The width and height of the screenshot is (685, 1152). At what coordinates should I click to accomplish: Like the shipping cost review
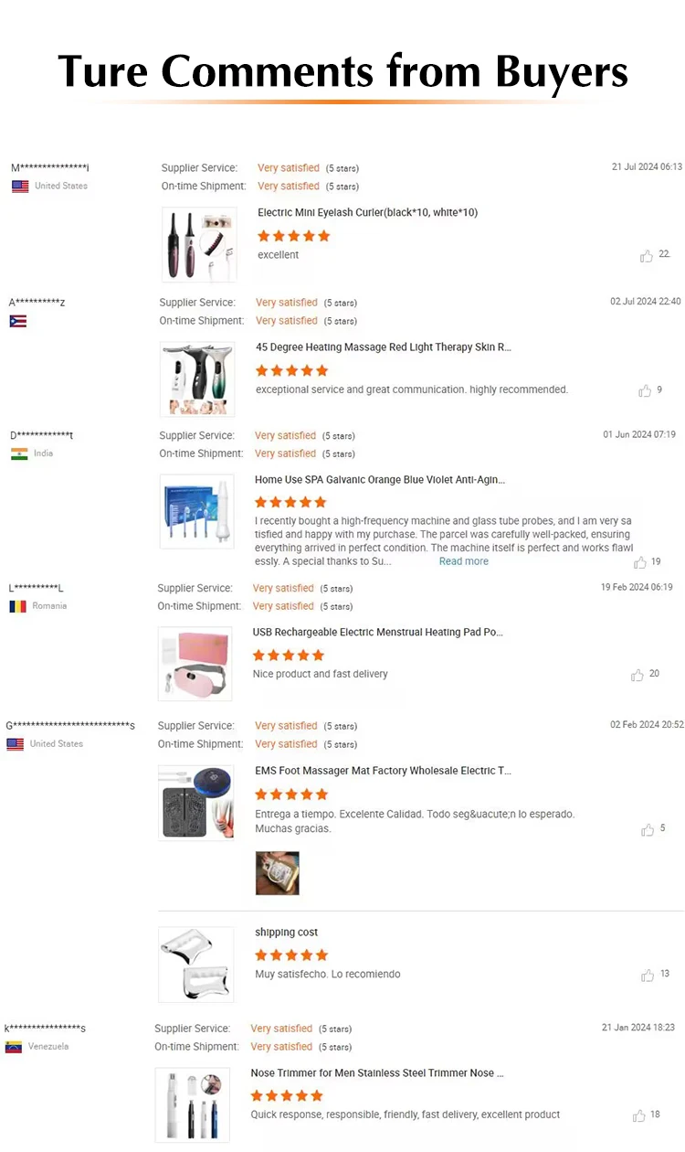click(x=648, y=975)
